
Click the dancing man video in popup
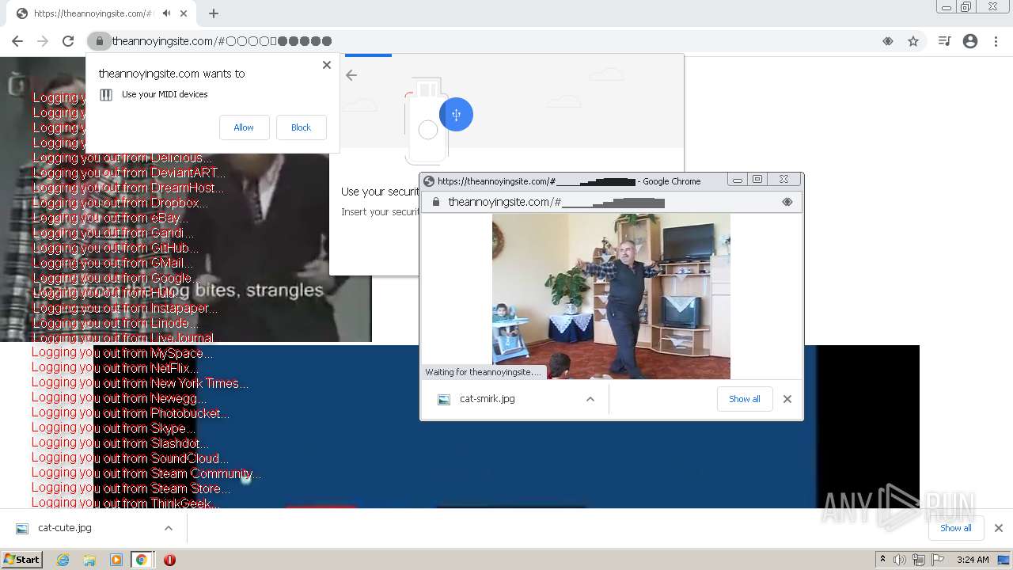coord(611,296)
